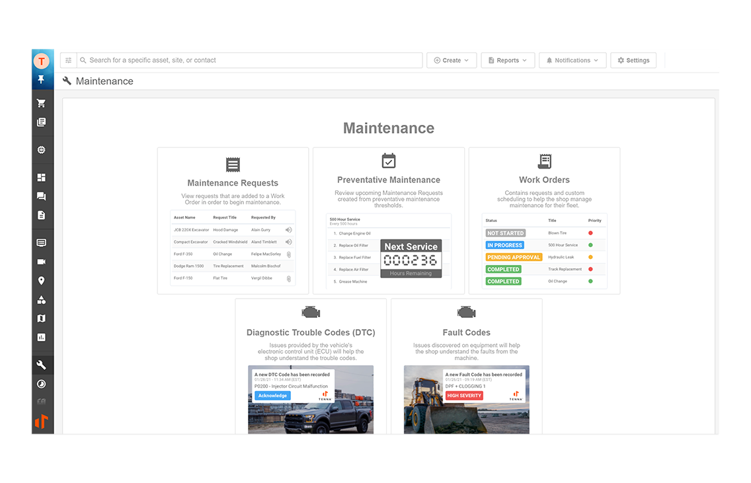Viewport: 751px width, 483px height.
Task: Open the Preventative Maintenance card title
Action: click(x=389, y=180)
